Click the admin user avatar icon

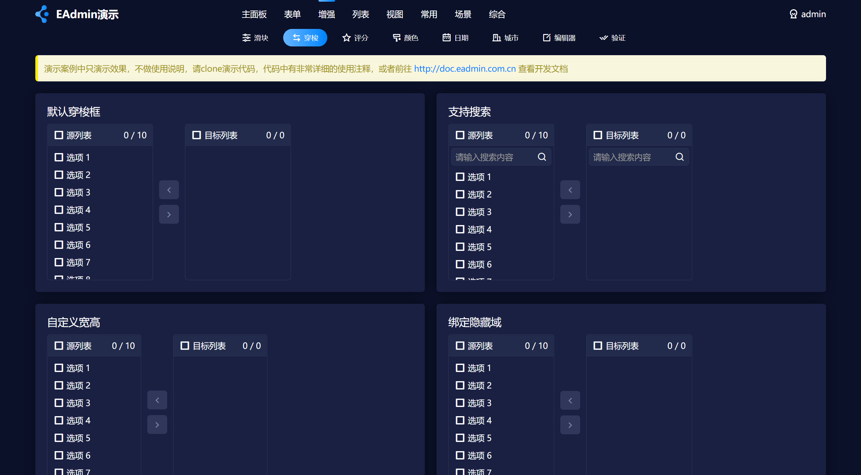coord(793,14)
